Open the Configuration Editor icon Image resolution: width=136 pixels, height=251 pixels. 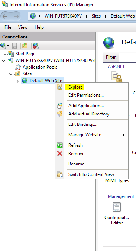(117, 207)
